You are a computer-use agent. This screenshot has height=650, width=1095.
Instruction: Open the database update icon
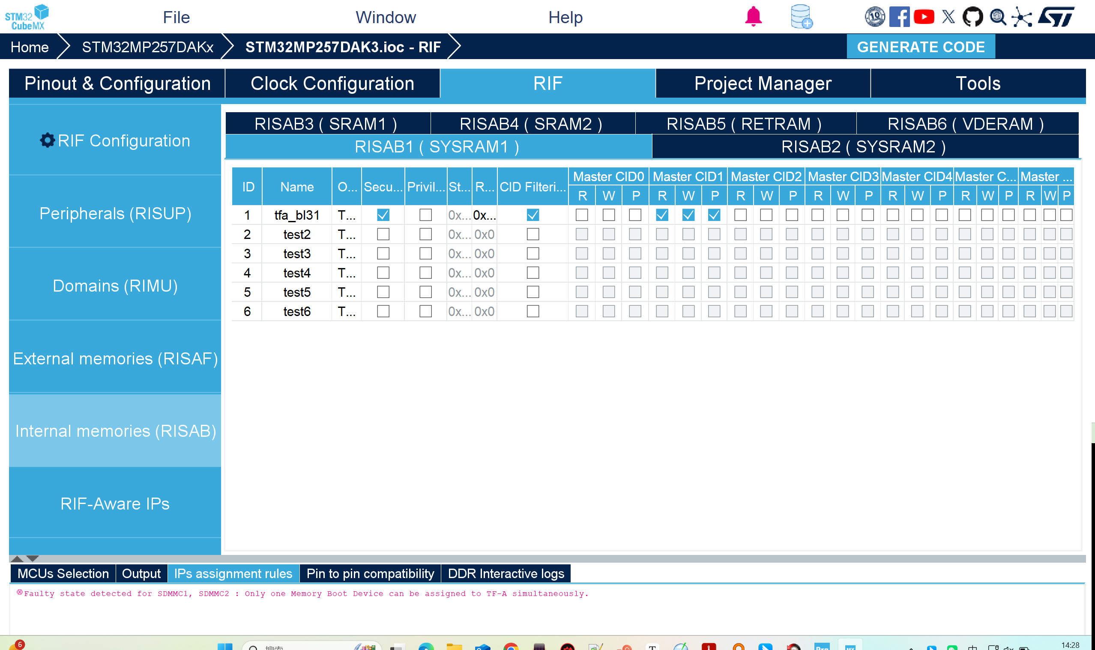(802, 17)
